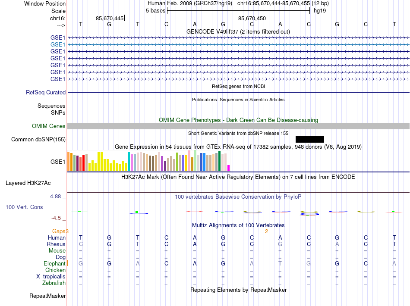Image resolution: width=410 pixels, height=306 pixels.
Task: Open Repeating Elements by RepeatMasker title
Action: point(239,290)
